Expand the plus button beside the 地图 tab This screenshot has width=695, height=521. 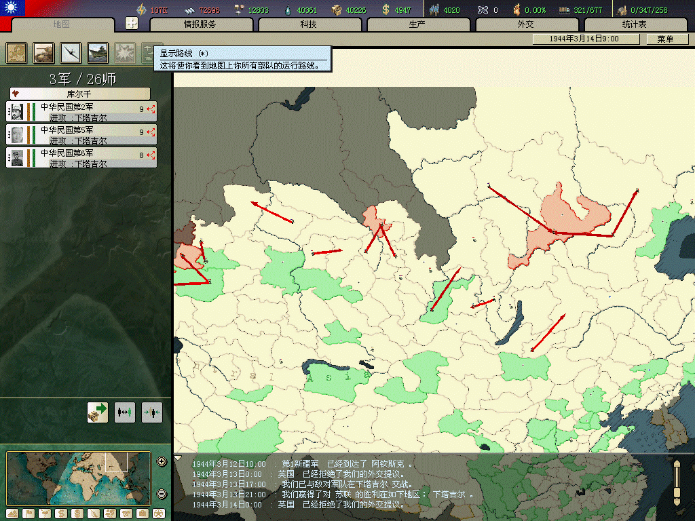coord(132,24)
